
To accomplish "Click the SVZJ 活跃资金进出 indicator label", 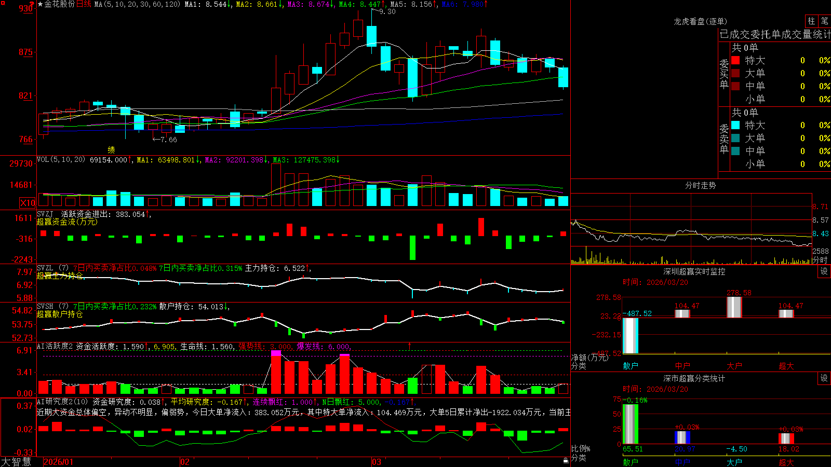I will 75,214.
